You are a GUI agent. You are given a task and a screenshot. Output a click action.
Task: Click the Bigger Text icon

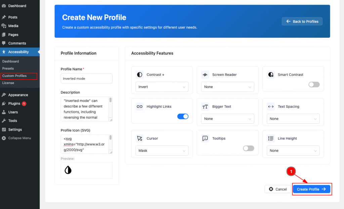pos(205,107)
